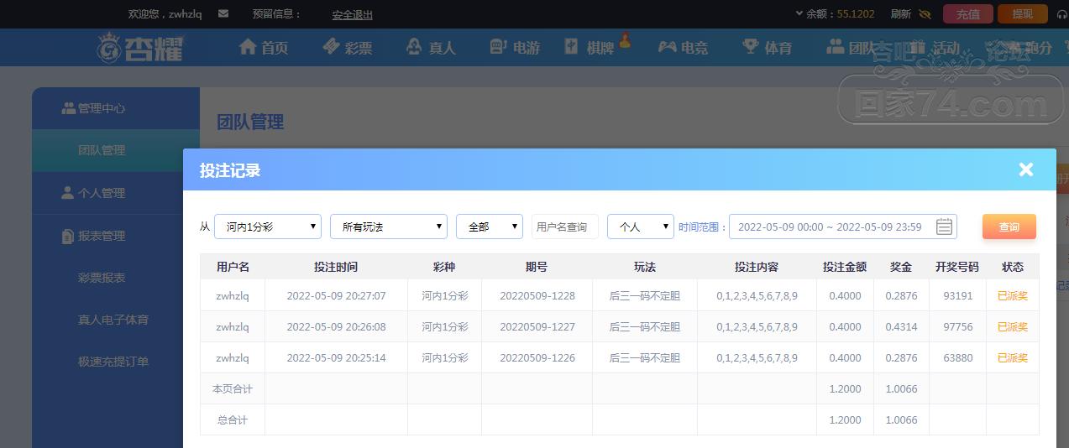This screenshot has width=1069, height=448.
Task: Click bet time 2022-05-09 20:26:08
Action: (336, 326)
